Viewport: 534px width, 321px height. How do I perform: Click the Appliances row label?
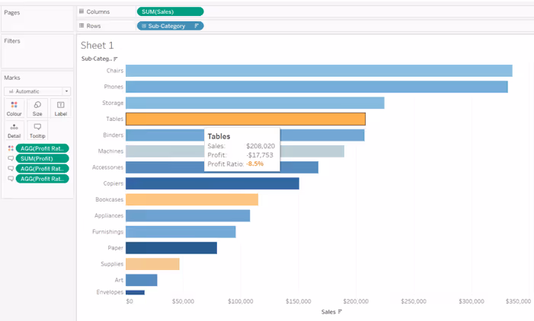click(109, 215)
